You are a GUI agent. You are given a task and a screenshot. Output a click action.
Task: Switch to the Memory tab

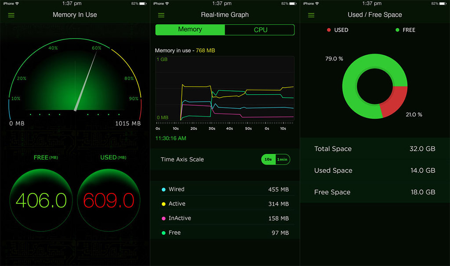pyautogui.click(x=190, y=30)
